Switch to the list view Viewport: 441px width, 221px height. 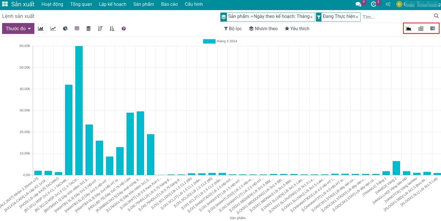coord(433,28)
